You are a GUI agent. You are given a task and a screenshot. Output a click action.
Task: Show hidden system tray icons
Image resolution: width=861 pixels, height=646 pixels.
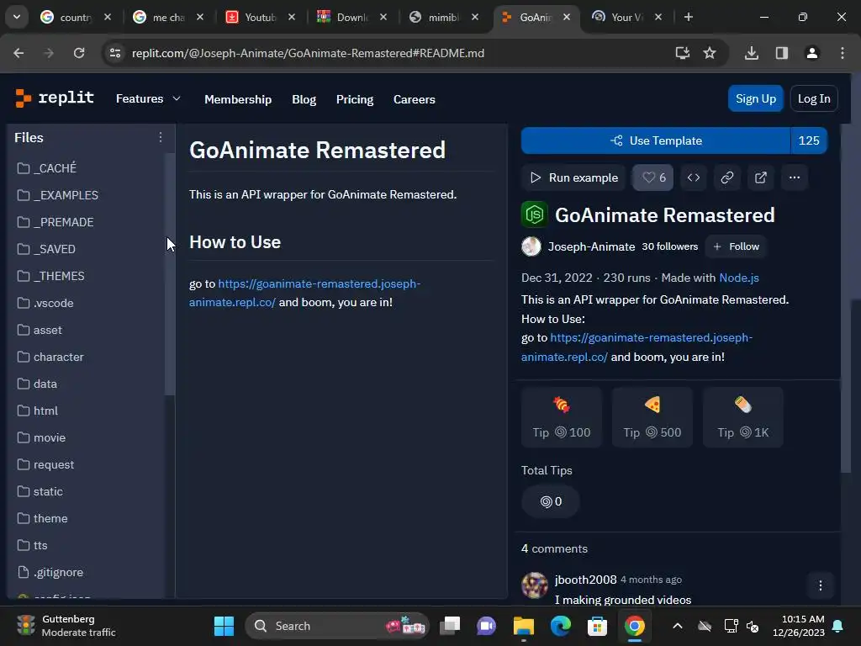(678, 626)
